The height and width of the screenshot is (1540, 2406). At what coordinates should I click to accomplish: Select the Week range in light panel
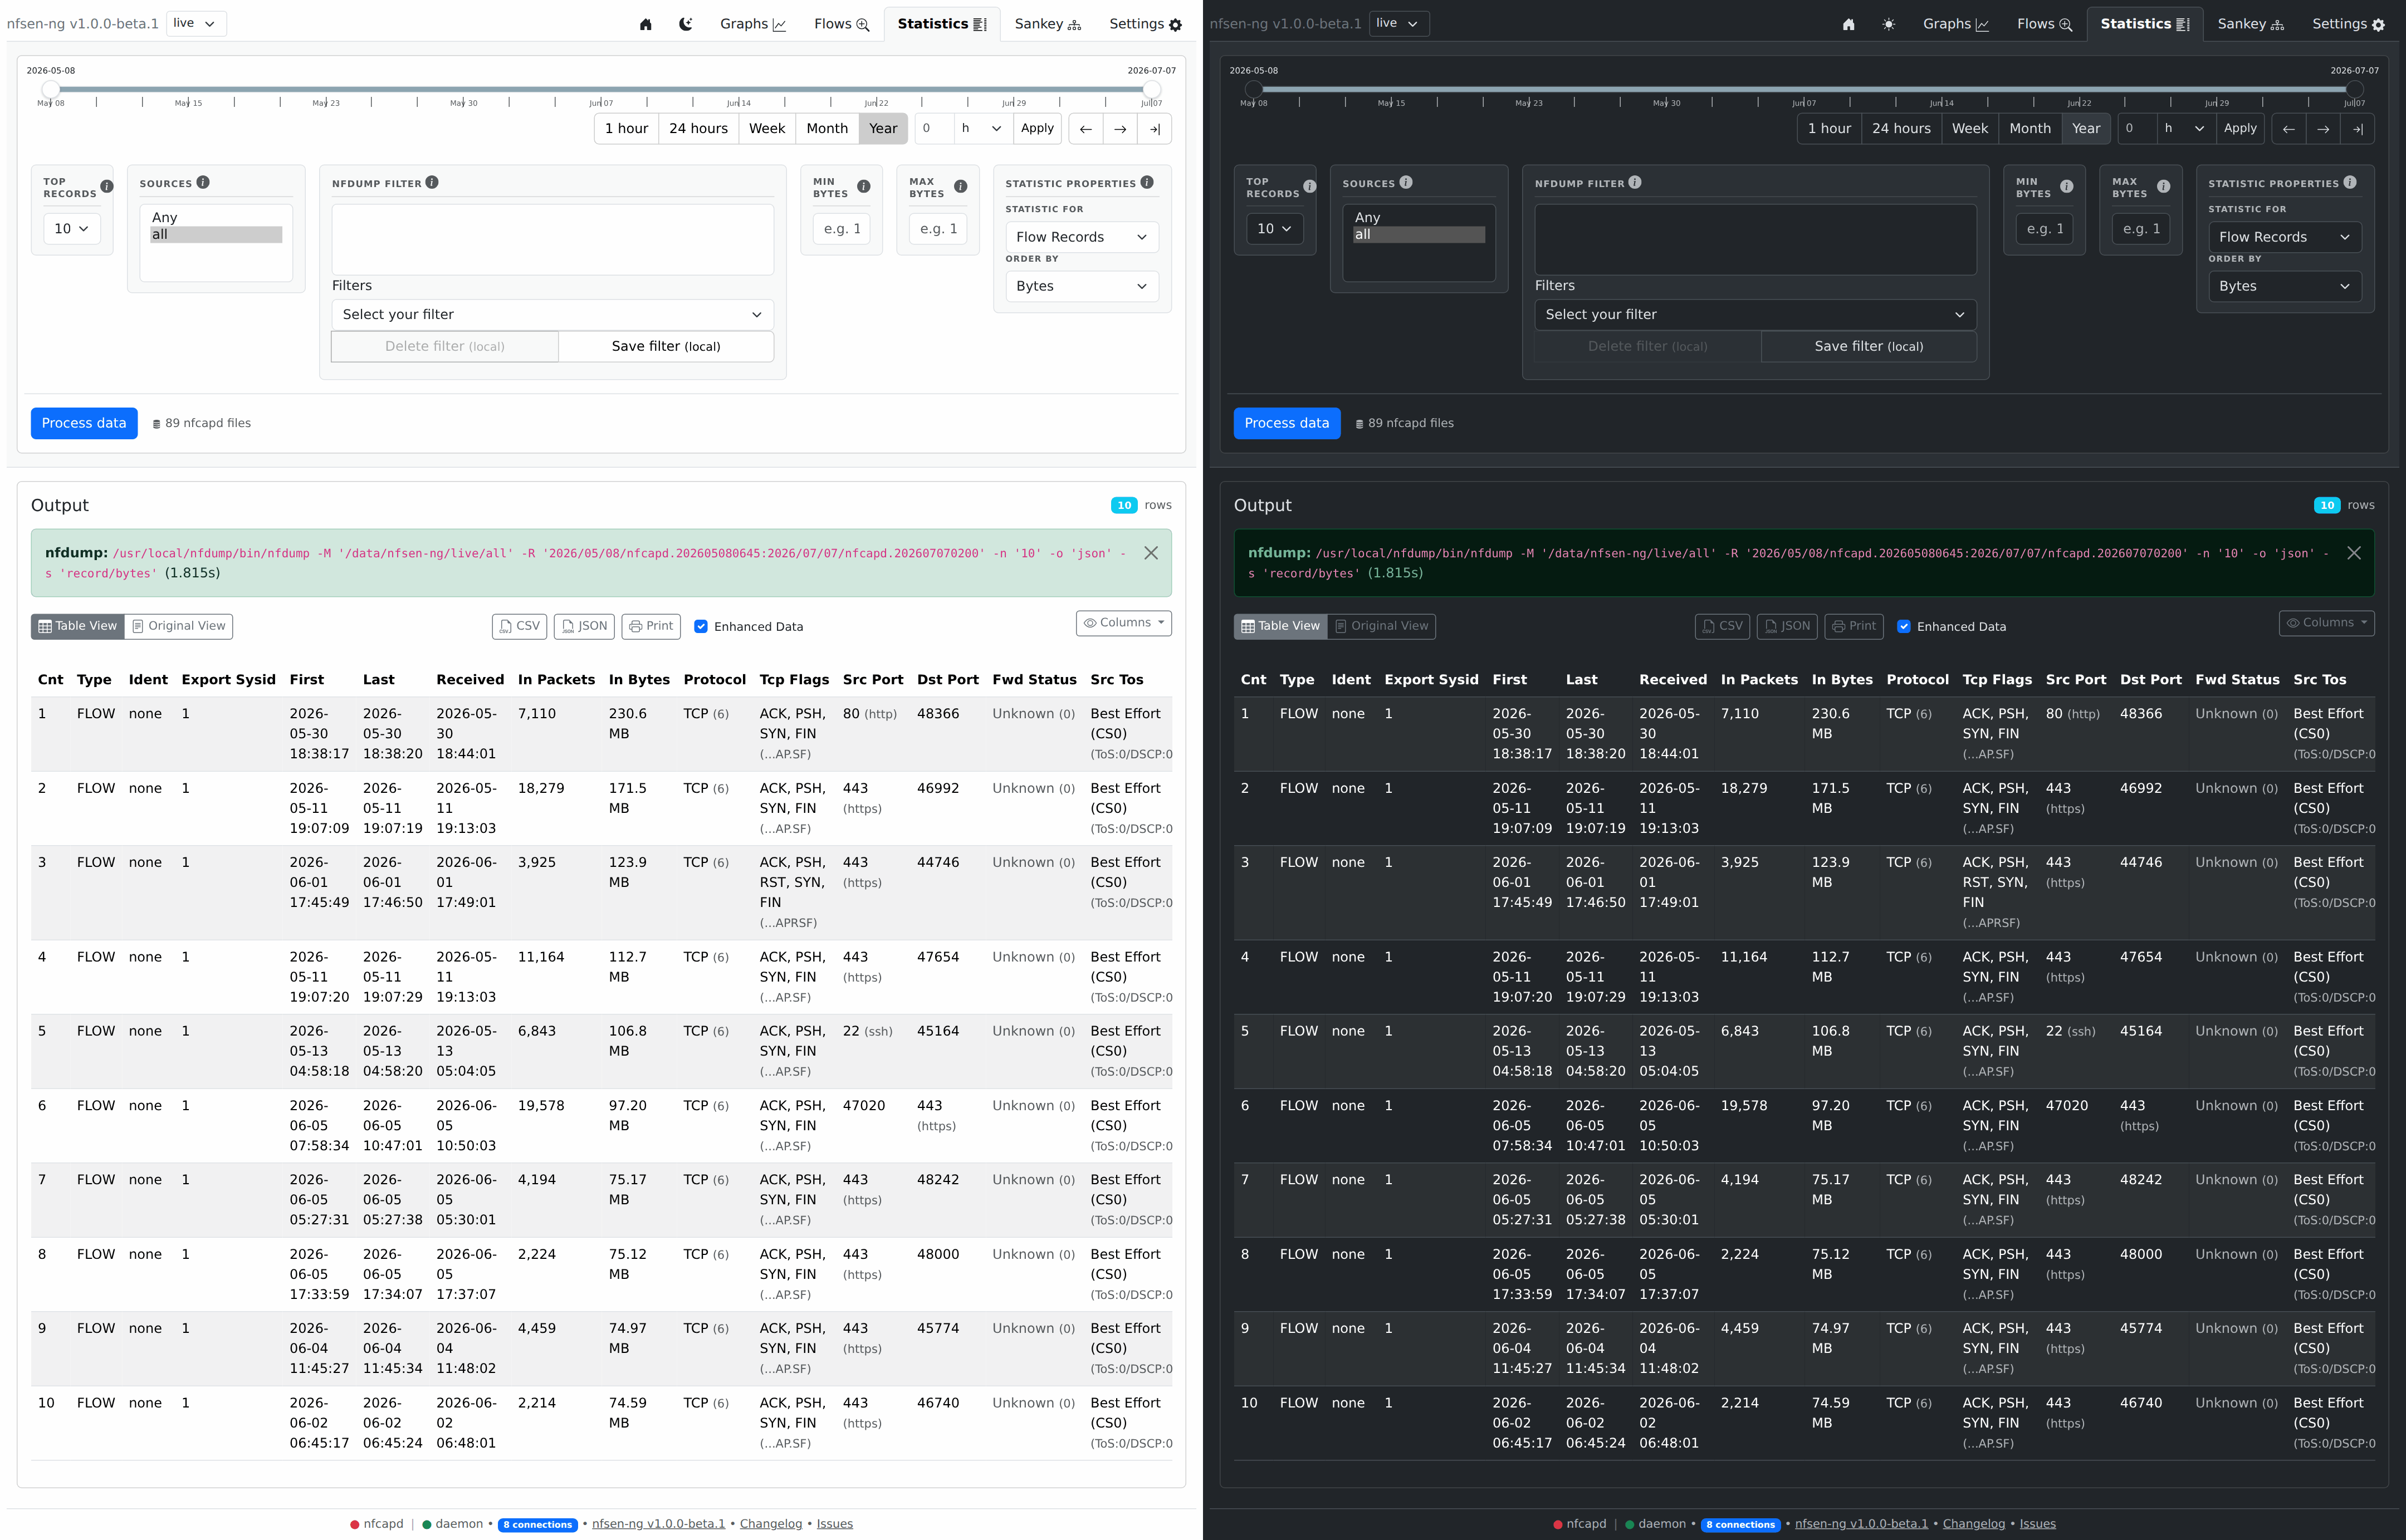click(x=767, y=129)
